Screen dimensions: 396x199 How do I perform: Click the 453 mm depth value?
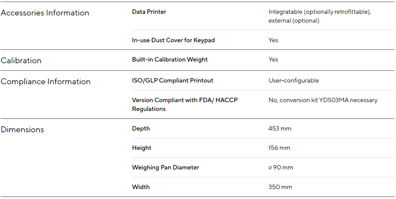coord(280,129)
